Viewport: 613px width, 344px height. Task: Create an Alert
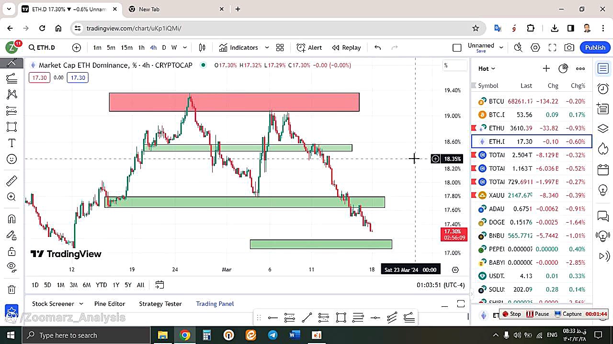click(309, 47)
